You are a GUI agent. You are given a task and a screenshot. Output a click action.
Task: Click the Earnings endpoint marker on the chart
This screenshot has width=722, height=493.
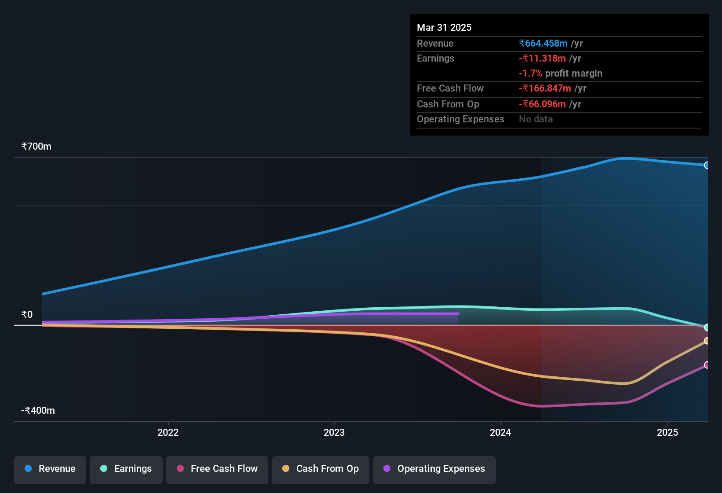coord(707,327)
